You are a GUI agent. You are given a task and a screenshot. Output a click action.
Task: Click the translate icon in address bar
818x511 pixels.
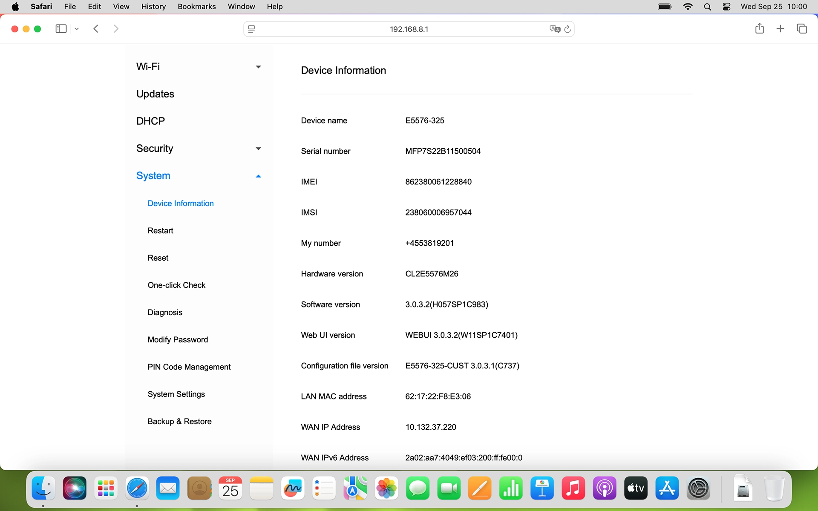click(554, 29)
